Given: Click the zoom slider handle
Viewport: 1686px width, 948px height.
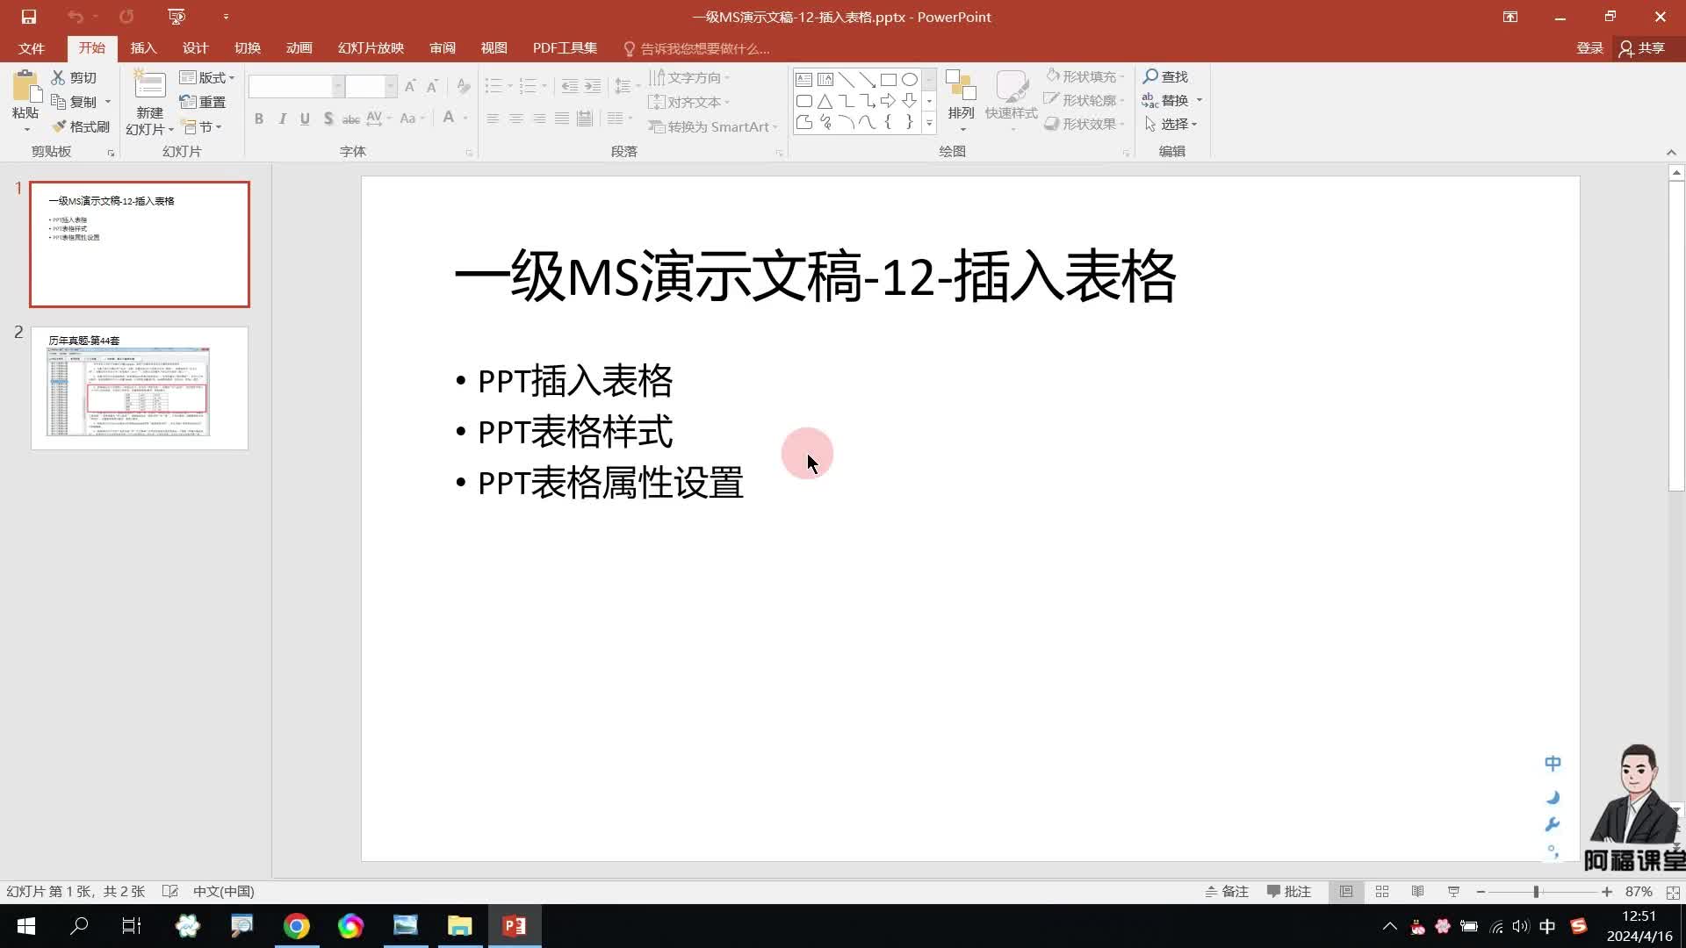Looking at the screenshot, I should tap(1536, 892).
